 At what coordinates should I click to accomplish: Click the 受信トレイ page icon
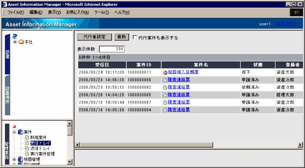click(x=27, y=143)
